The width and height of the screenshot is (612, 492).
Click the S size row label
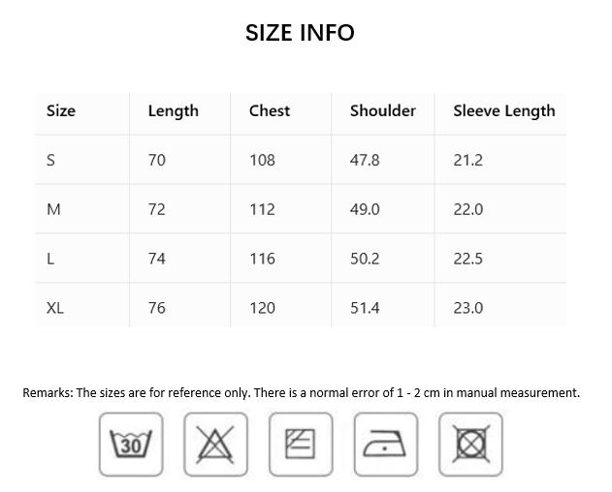pos(50,160)
